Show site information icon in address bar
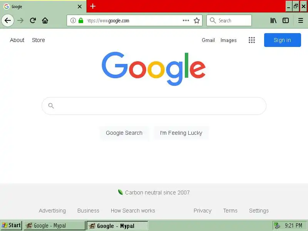 tap(73, 20)
